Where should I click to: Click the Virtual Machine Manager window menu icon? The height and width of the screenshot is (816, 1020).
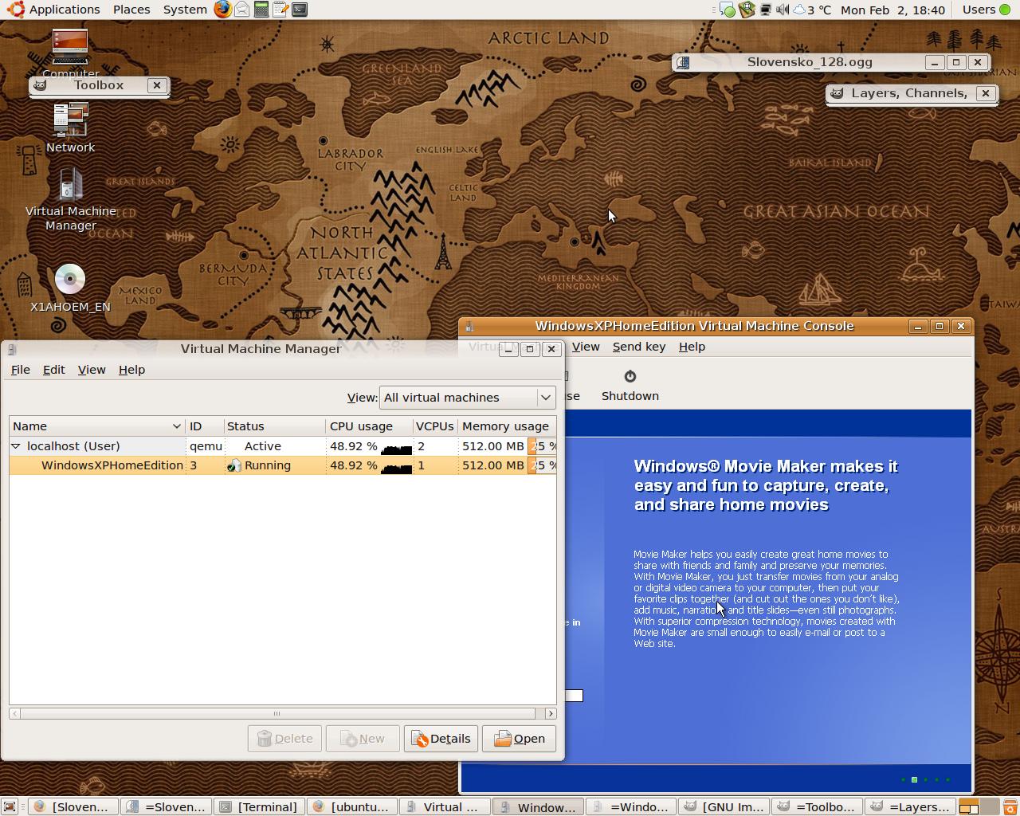coord(12,349)
